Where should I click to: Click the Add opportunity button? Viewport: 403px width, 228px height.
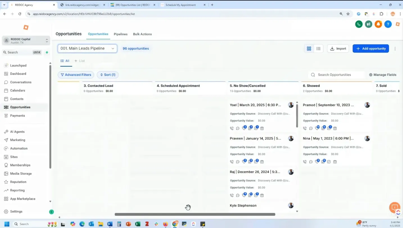pyautogui.click(x=371, y=48)
